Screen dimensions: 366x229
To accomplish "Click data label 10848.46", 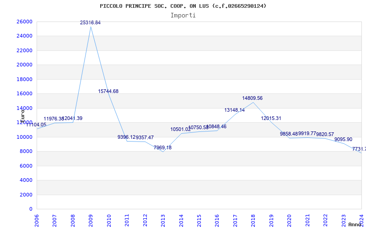I will [216, 127].
